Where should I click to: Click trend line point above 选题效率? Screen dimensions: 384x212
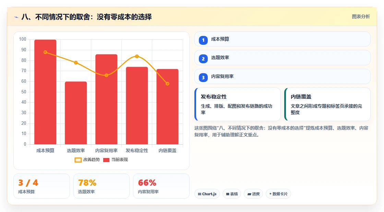[x=76, y=63]
